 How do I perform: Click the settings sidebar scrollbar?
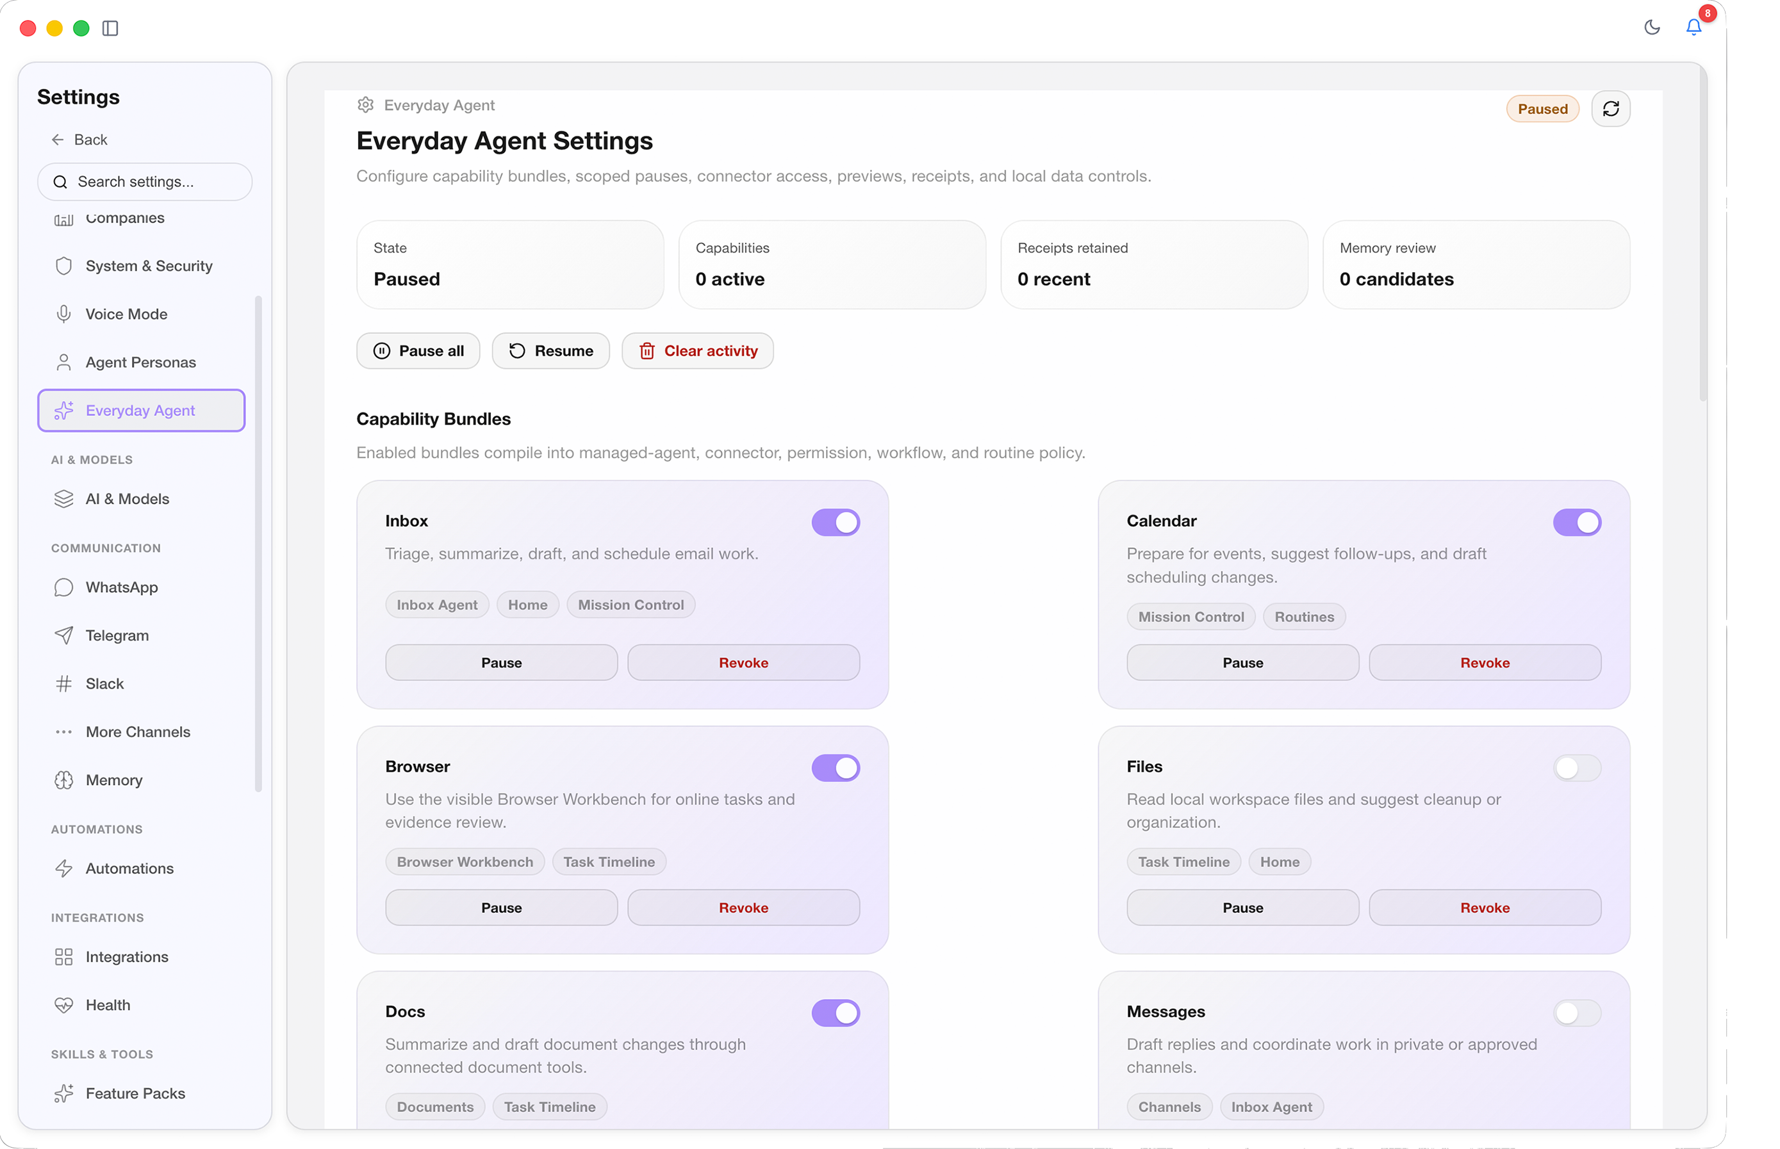[258, 544]
